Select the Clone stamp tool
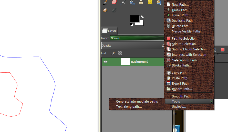This screenshot has width=228, height=132. click(x=141, y=2)
